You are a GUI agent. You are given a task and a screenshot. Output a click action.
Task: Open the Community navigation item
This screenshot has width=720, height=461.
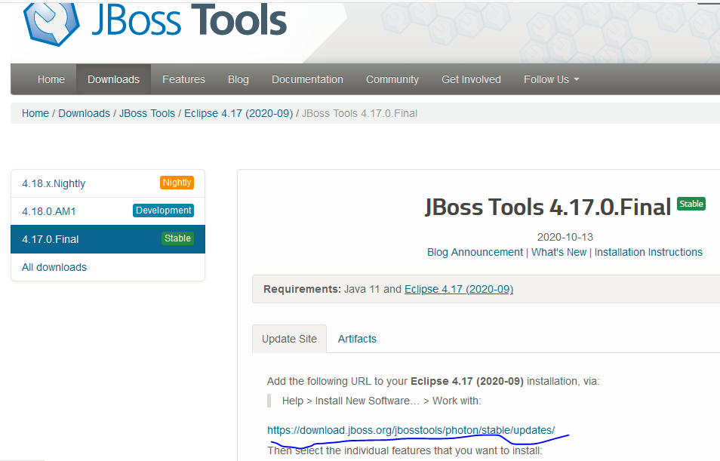click(x=392, y=79)
